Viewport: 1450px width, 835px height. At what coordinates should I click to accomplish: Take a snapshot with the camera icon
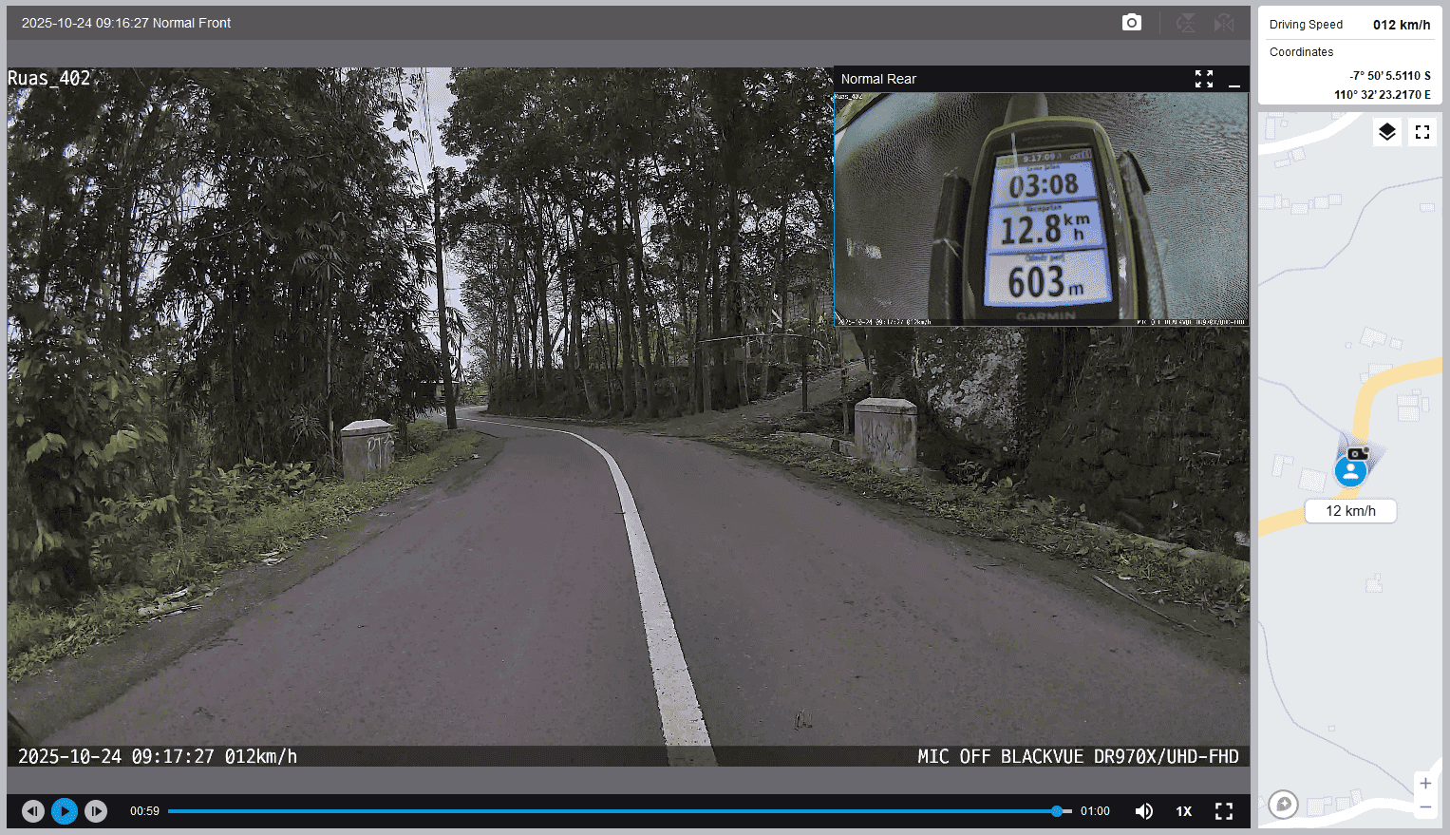point(1131,23)
